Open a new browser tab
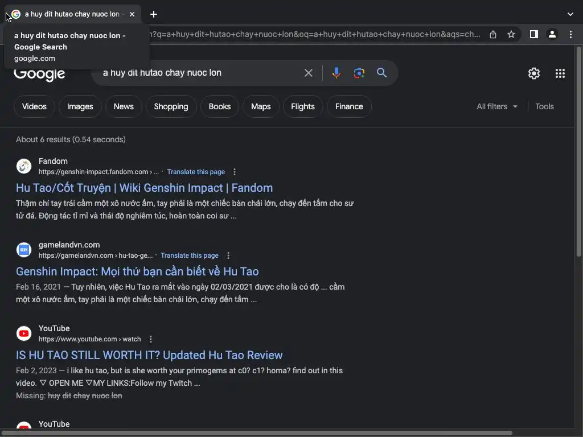Image resolution: width=583 pixels, height=437 pixels. coord(154,14)
